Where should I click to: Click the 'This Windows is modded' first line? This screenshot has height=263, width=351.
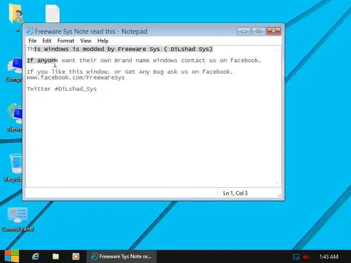tap(119, 49)
